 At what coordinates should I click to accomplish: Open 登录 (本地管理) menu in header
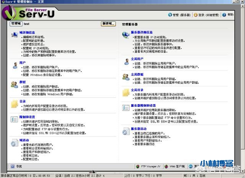click(x=207, y=15)
